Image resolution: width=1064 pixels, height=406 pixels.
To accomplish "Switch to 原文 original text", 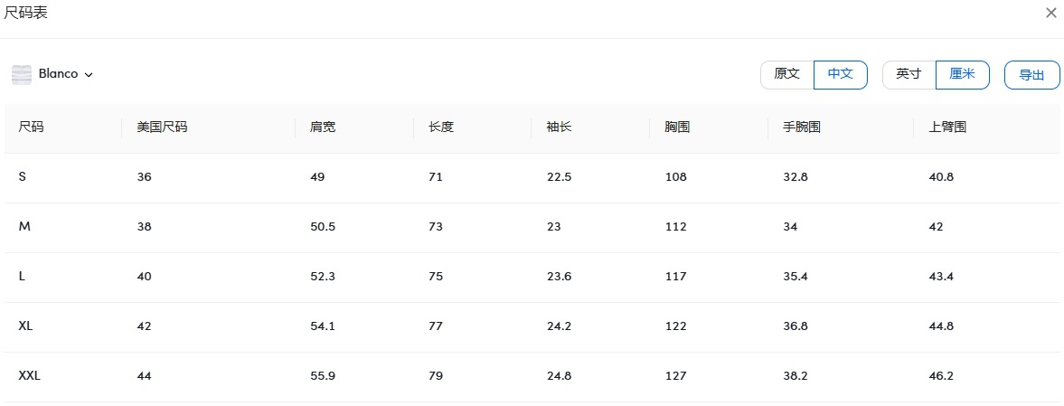I will pos(787,74).
